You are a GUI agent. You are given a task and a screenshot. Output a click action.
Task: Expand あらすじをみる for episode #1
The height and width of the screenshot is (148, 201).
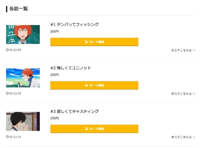click(x=183, y=50)
